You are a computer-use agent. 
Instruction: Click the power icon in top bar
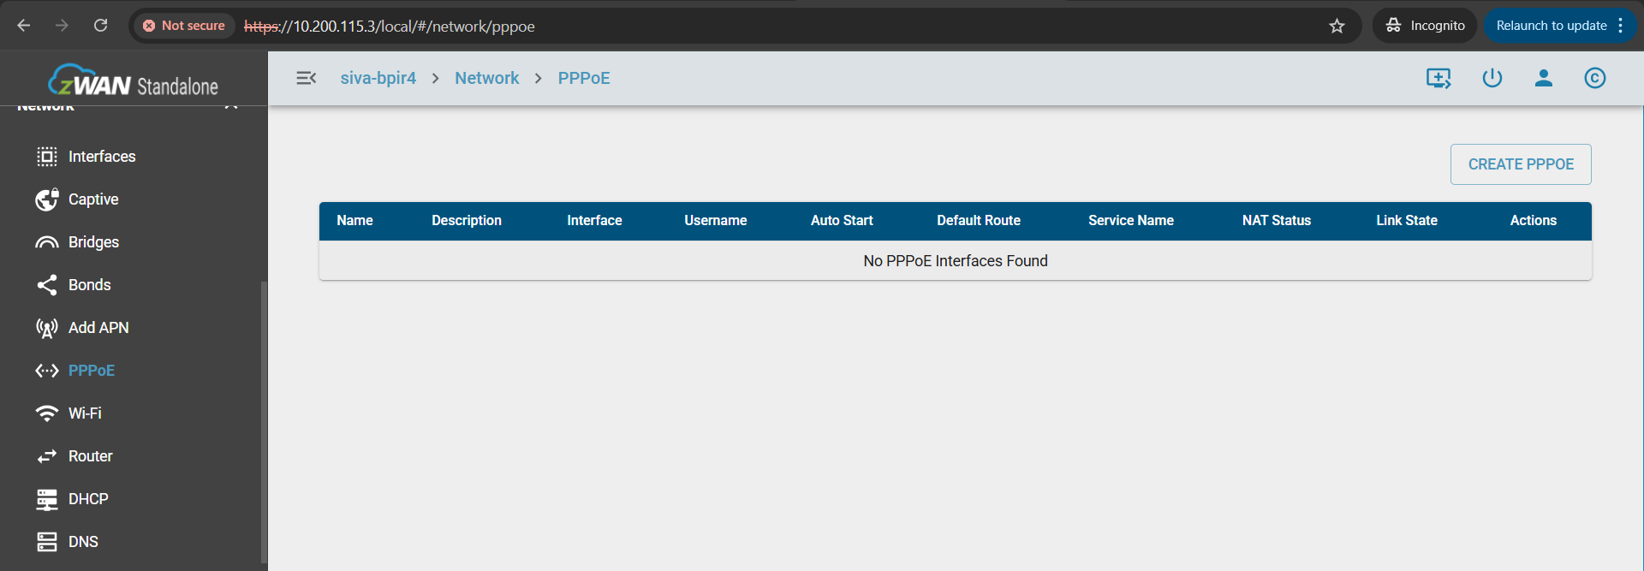[x=1492, y=78]
